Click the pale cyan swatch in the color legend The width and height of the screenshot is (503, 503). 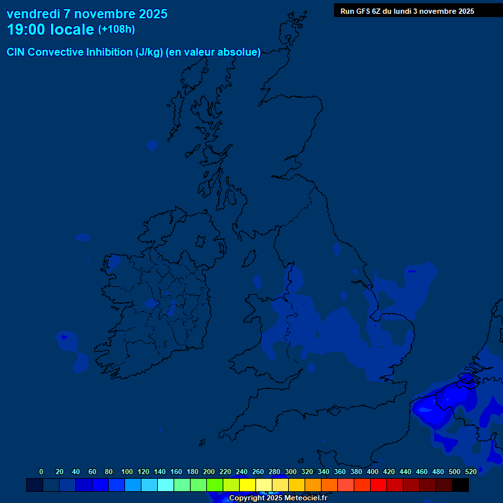(166, 485)
